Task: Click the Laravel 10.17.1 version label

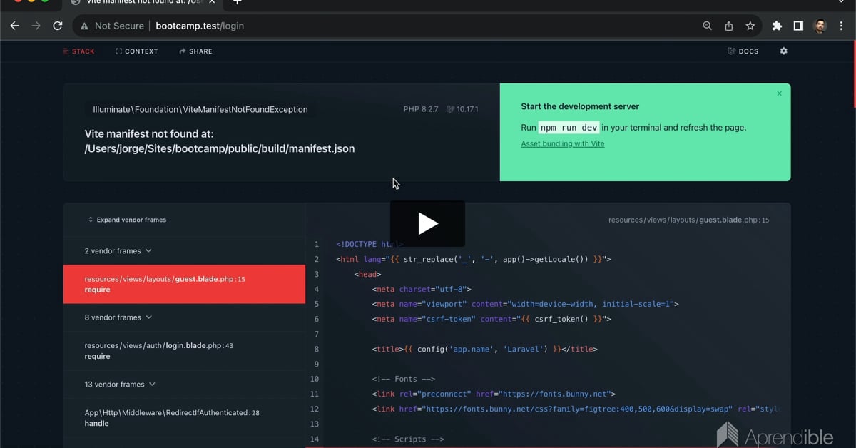Action: coord(462,110)
